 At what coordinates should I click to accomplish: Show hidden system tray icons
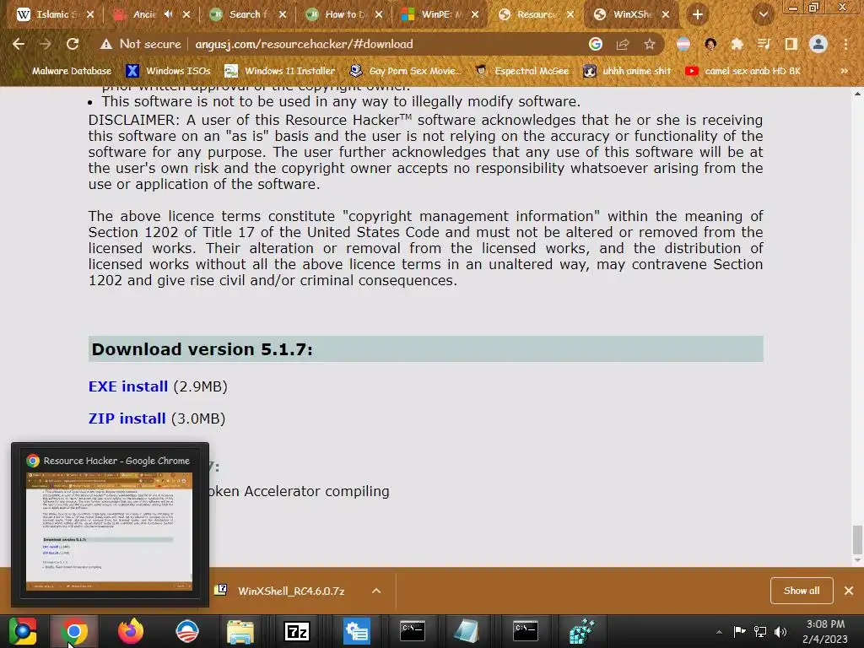coord(719,632)
